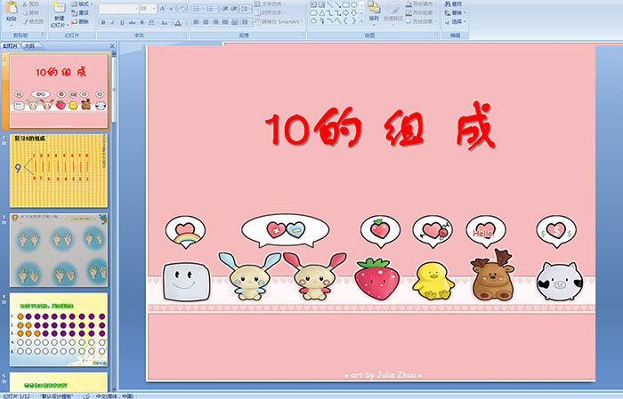
Task: Click language indicator 中文(简体,中国)
Action: (x=115, y=395)
